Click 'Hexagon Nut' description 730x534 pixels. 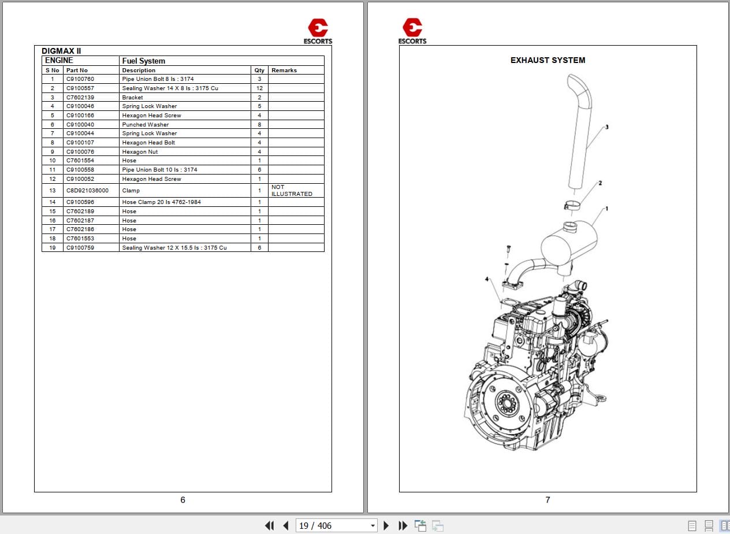[x=140, y=151]
